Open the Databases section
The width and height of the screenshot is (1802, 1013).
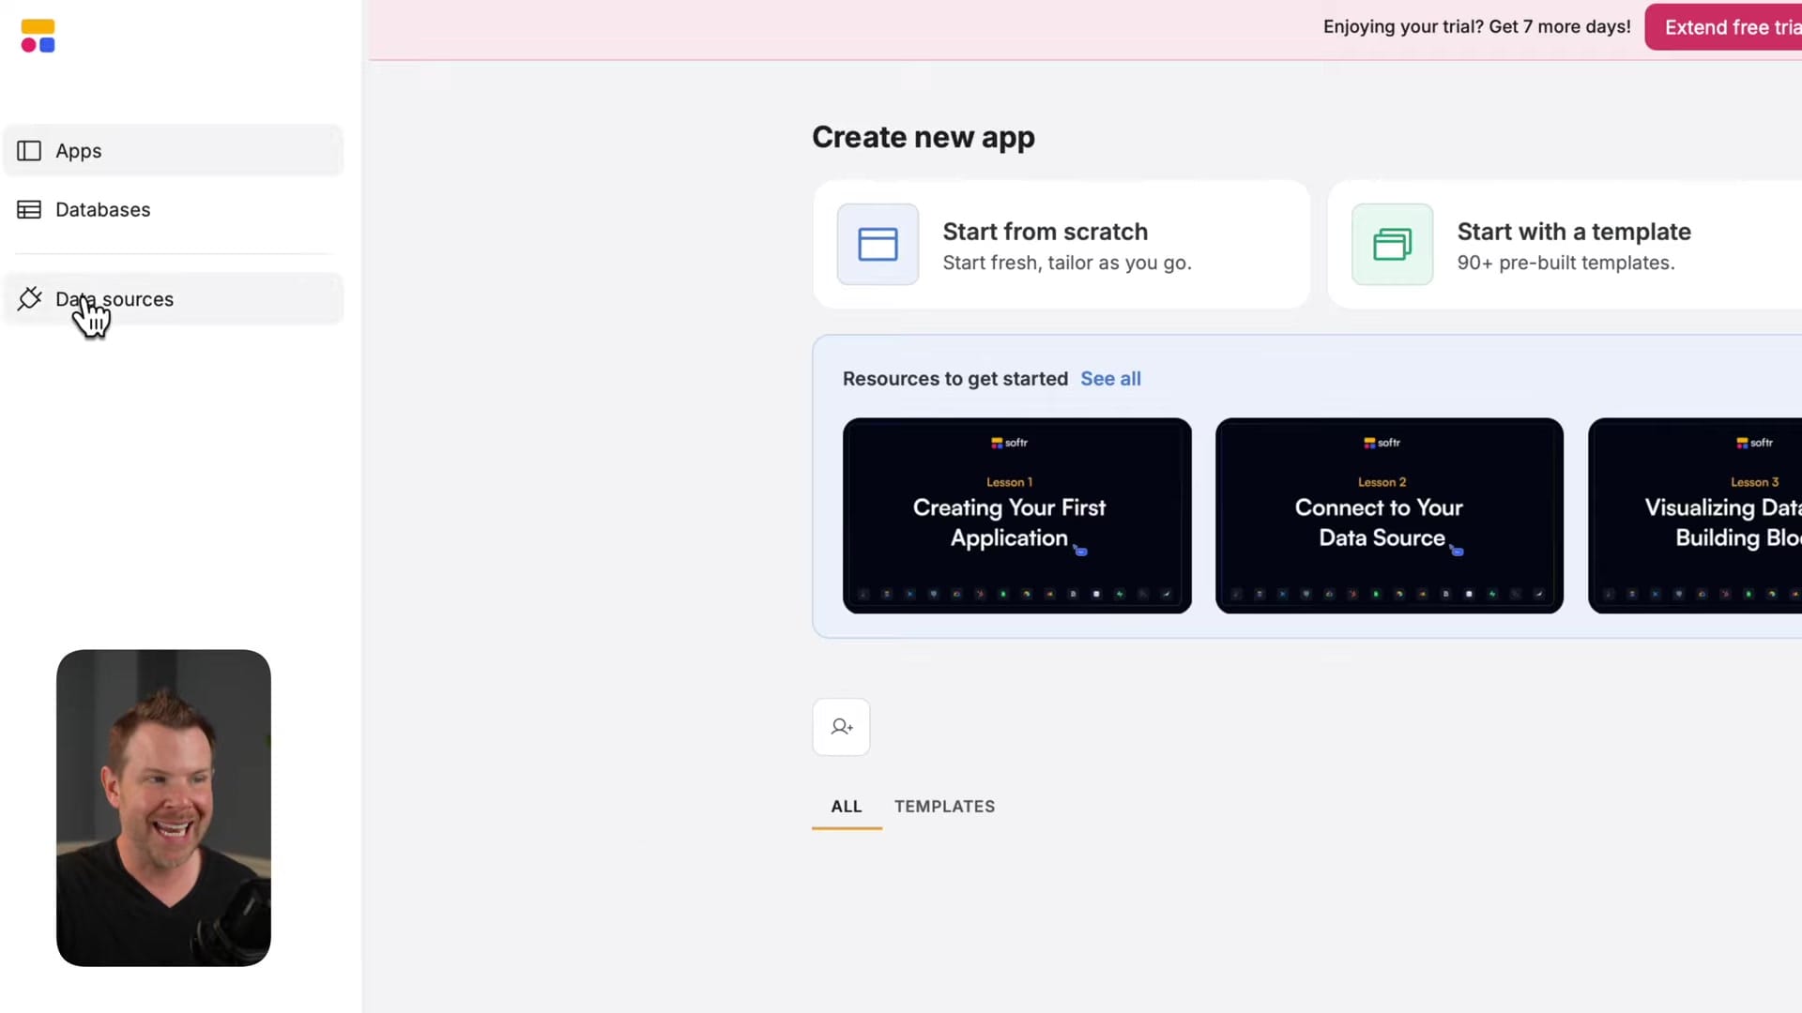pos(174,209)
